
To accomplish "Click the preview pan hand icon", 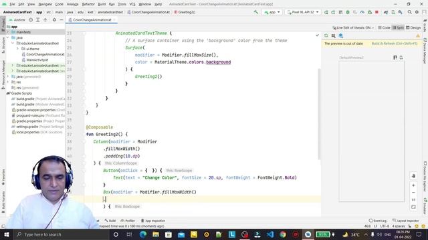I will [413, 176].
